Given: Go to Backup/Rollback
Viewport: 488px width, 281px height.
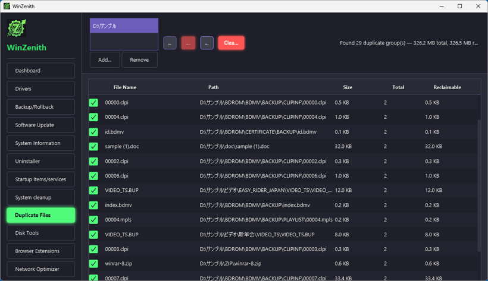Looking at the screenshot, I should [41, 106].
